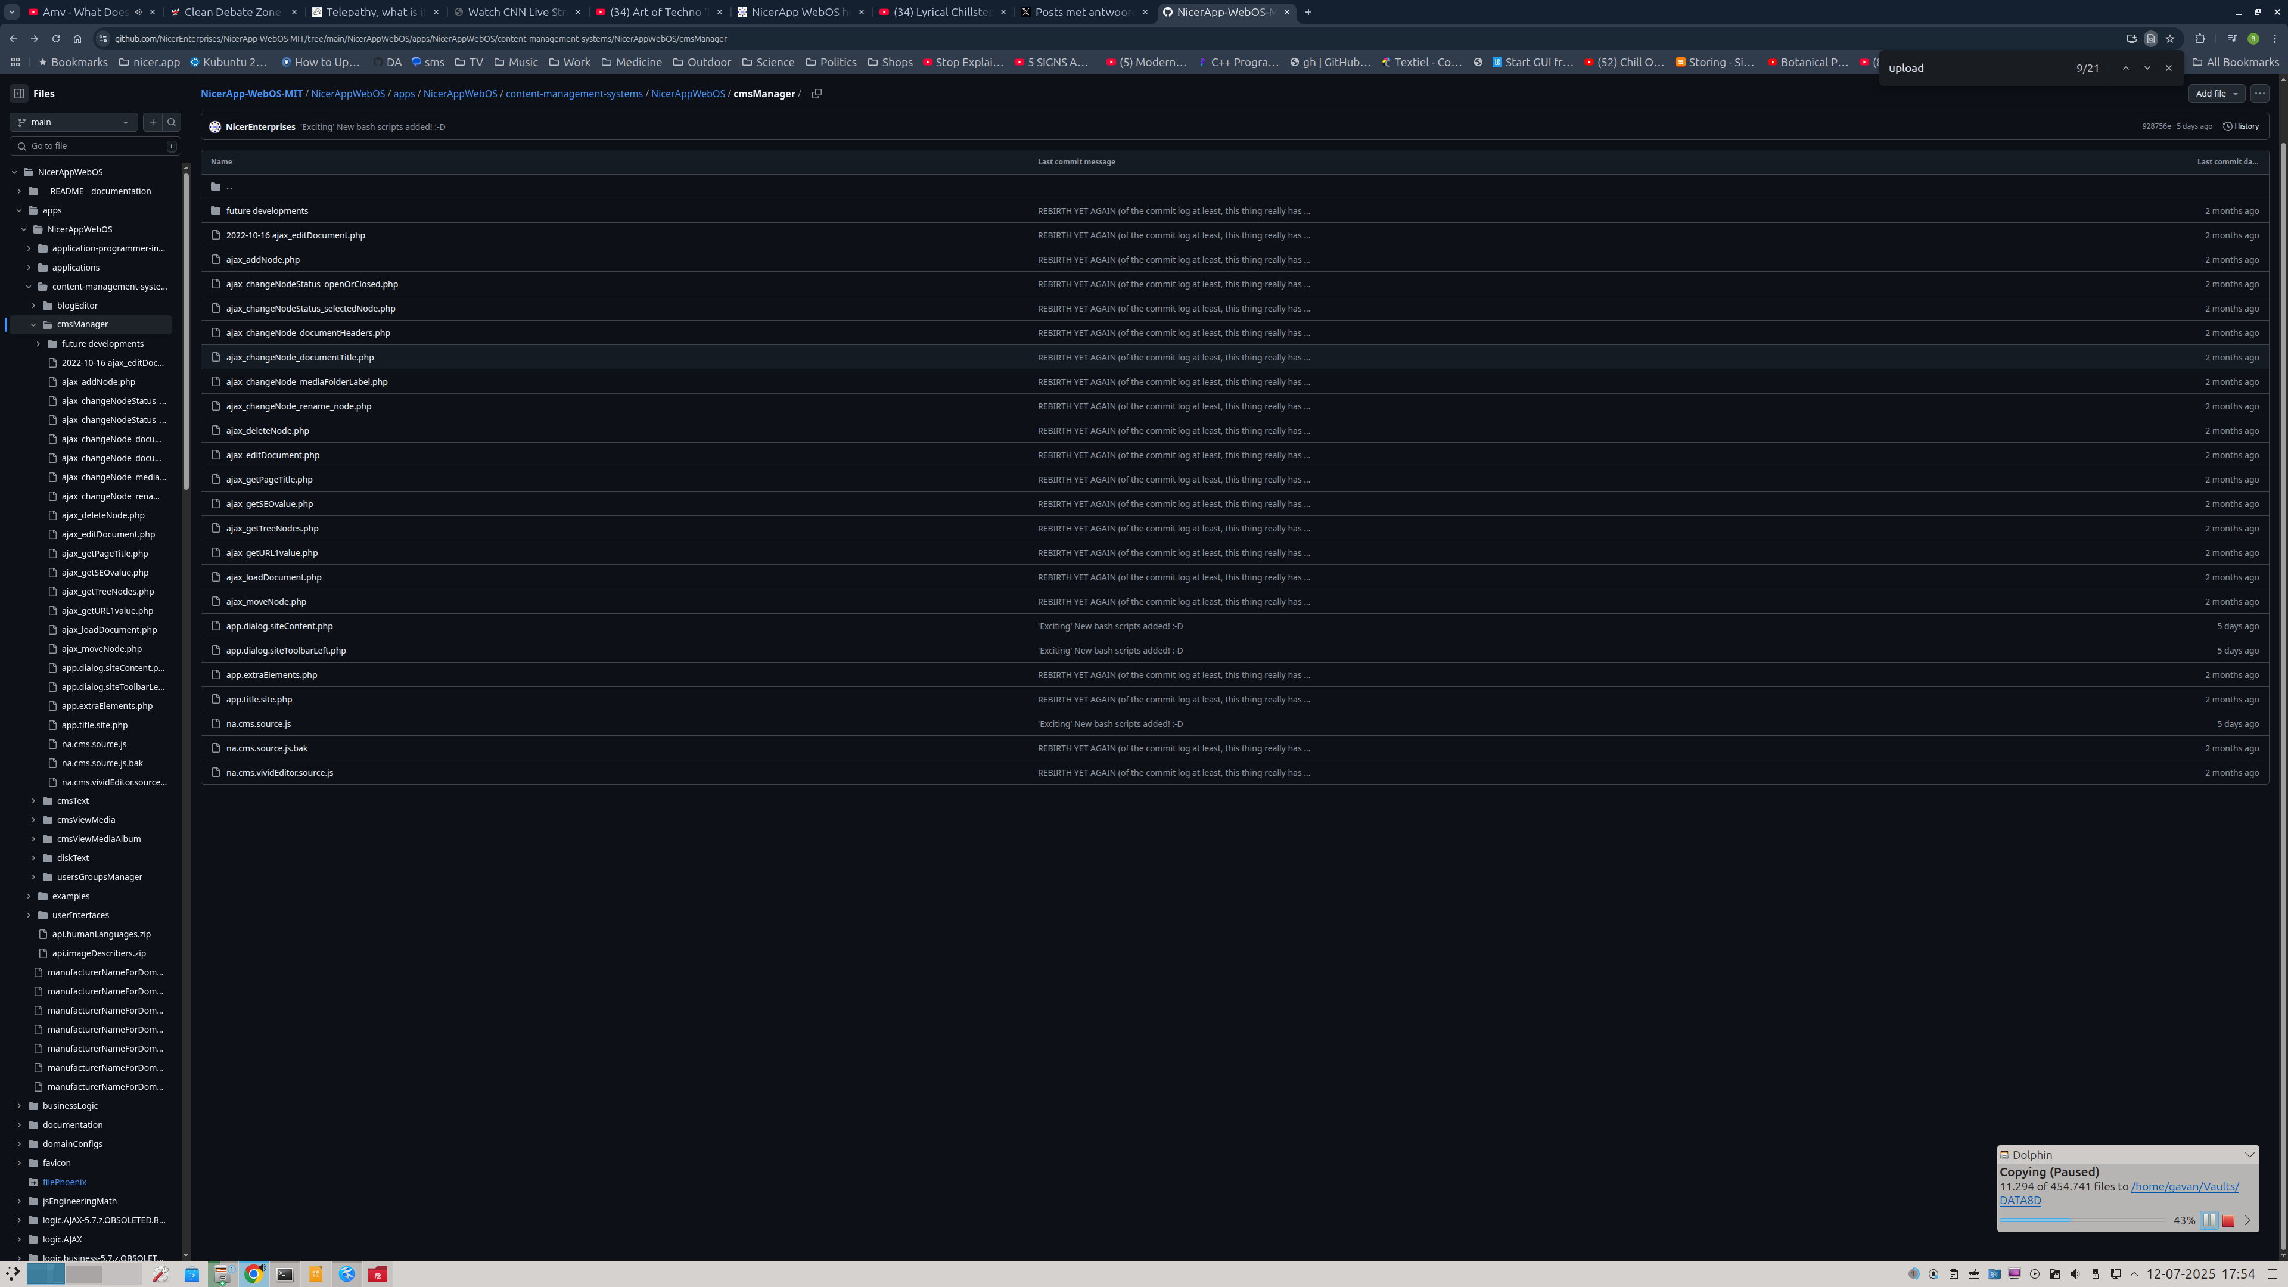The image size is (2288, 1287).
Task: Focus the Go to file search field
Action: [95, 147]
